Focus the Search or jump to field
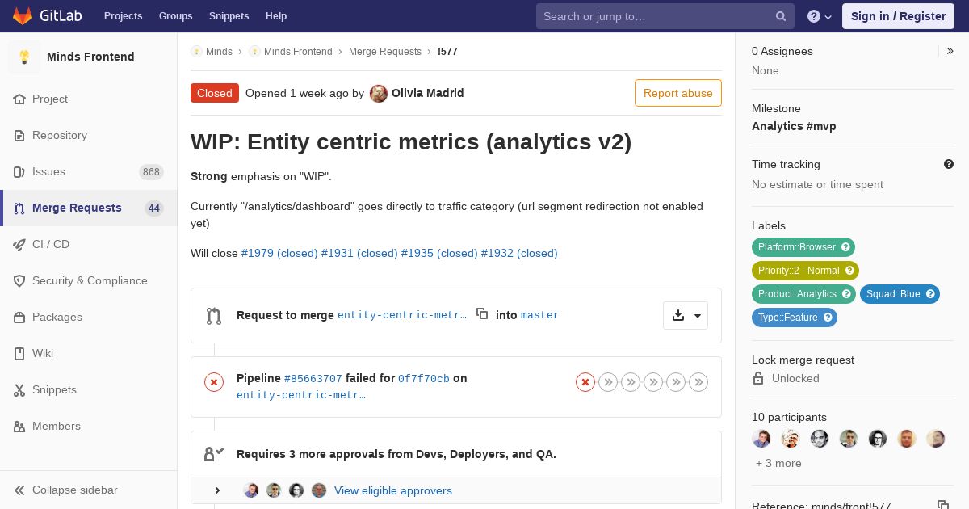Image resolution: width=969 pixels, height=509 pixels. coord(654,16)
